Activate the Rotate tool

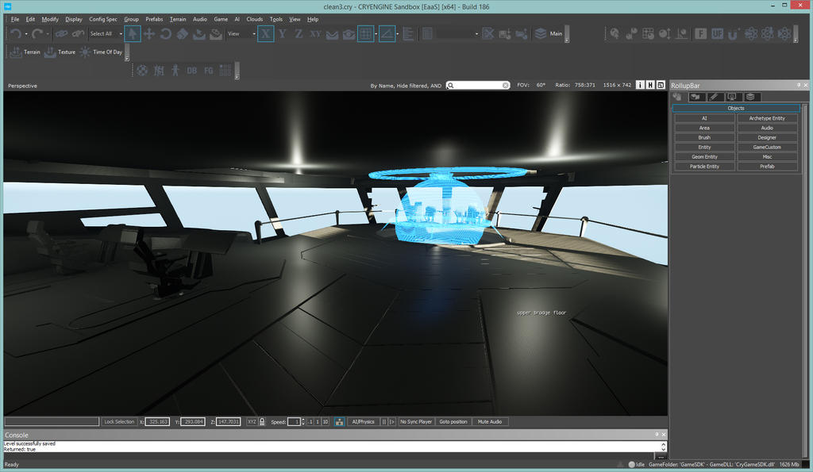pyautogui.click(x=166, y=34)
